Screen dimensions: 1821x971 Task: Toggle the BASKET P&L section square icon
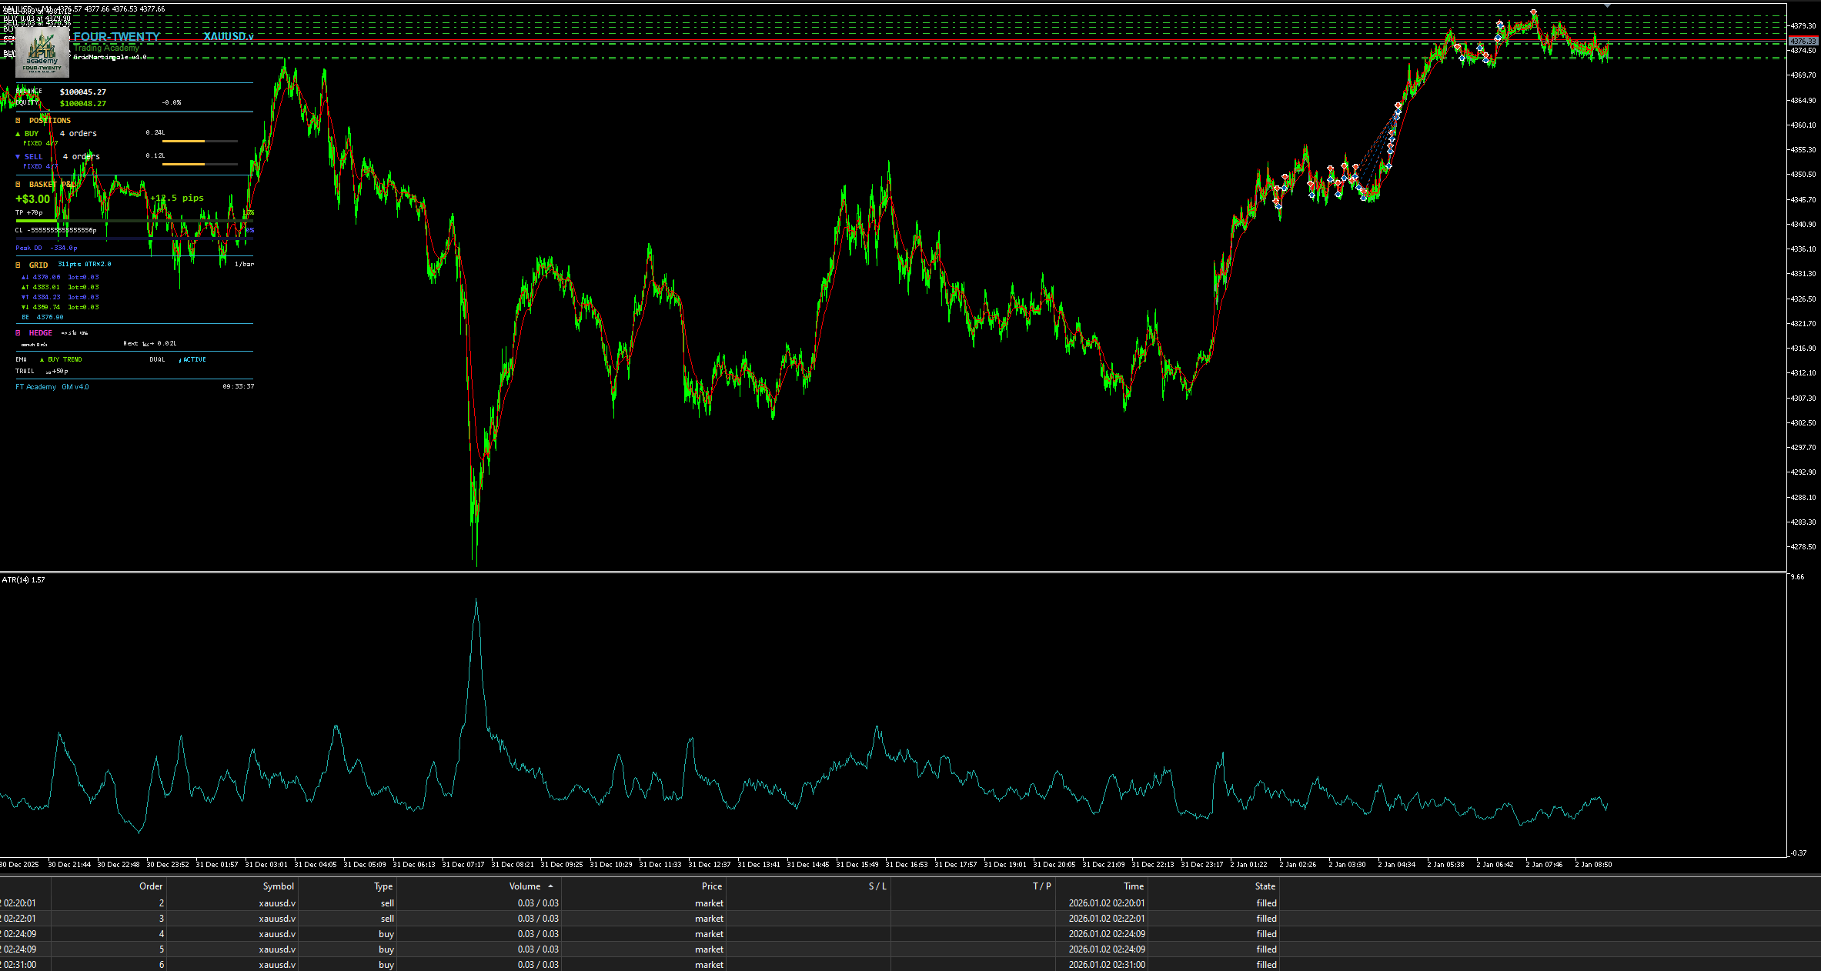[18, 185]
